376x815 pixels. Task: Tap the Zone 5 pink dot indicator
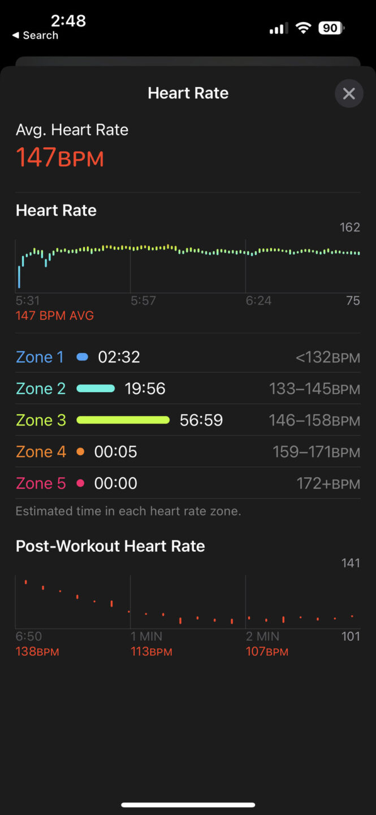click(79, 483)
